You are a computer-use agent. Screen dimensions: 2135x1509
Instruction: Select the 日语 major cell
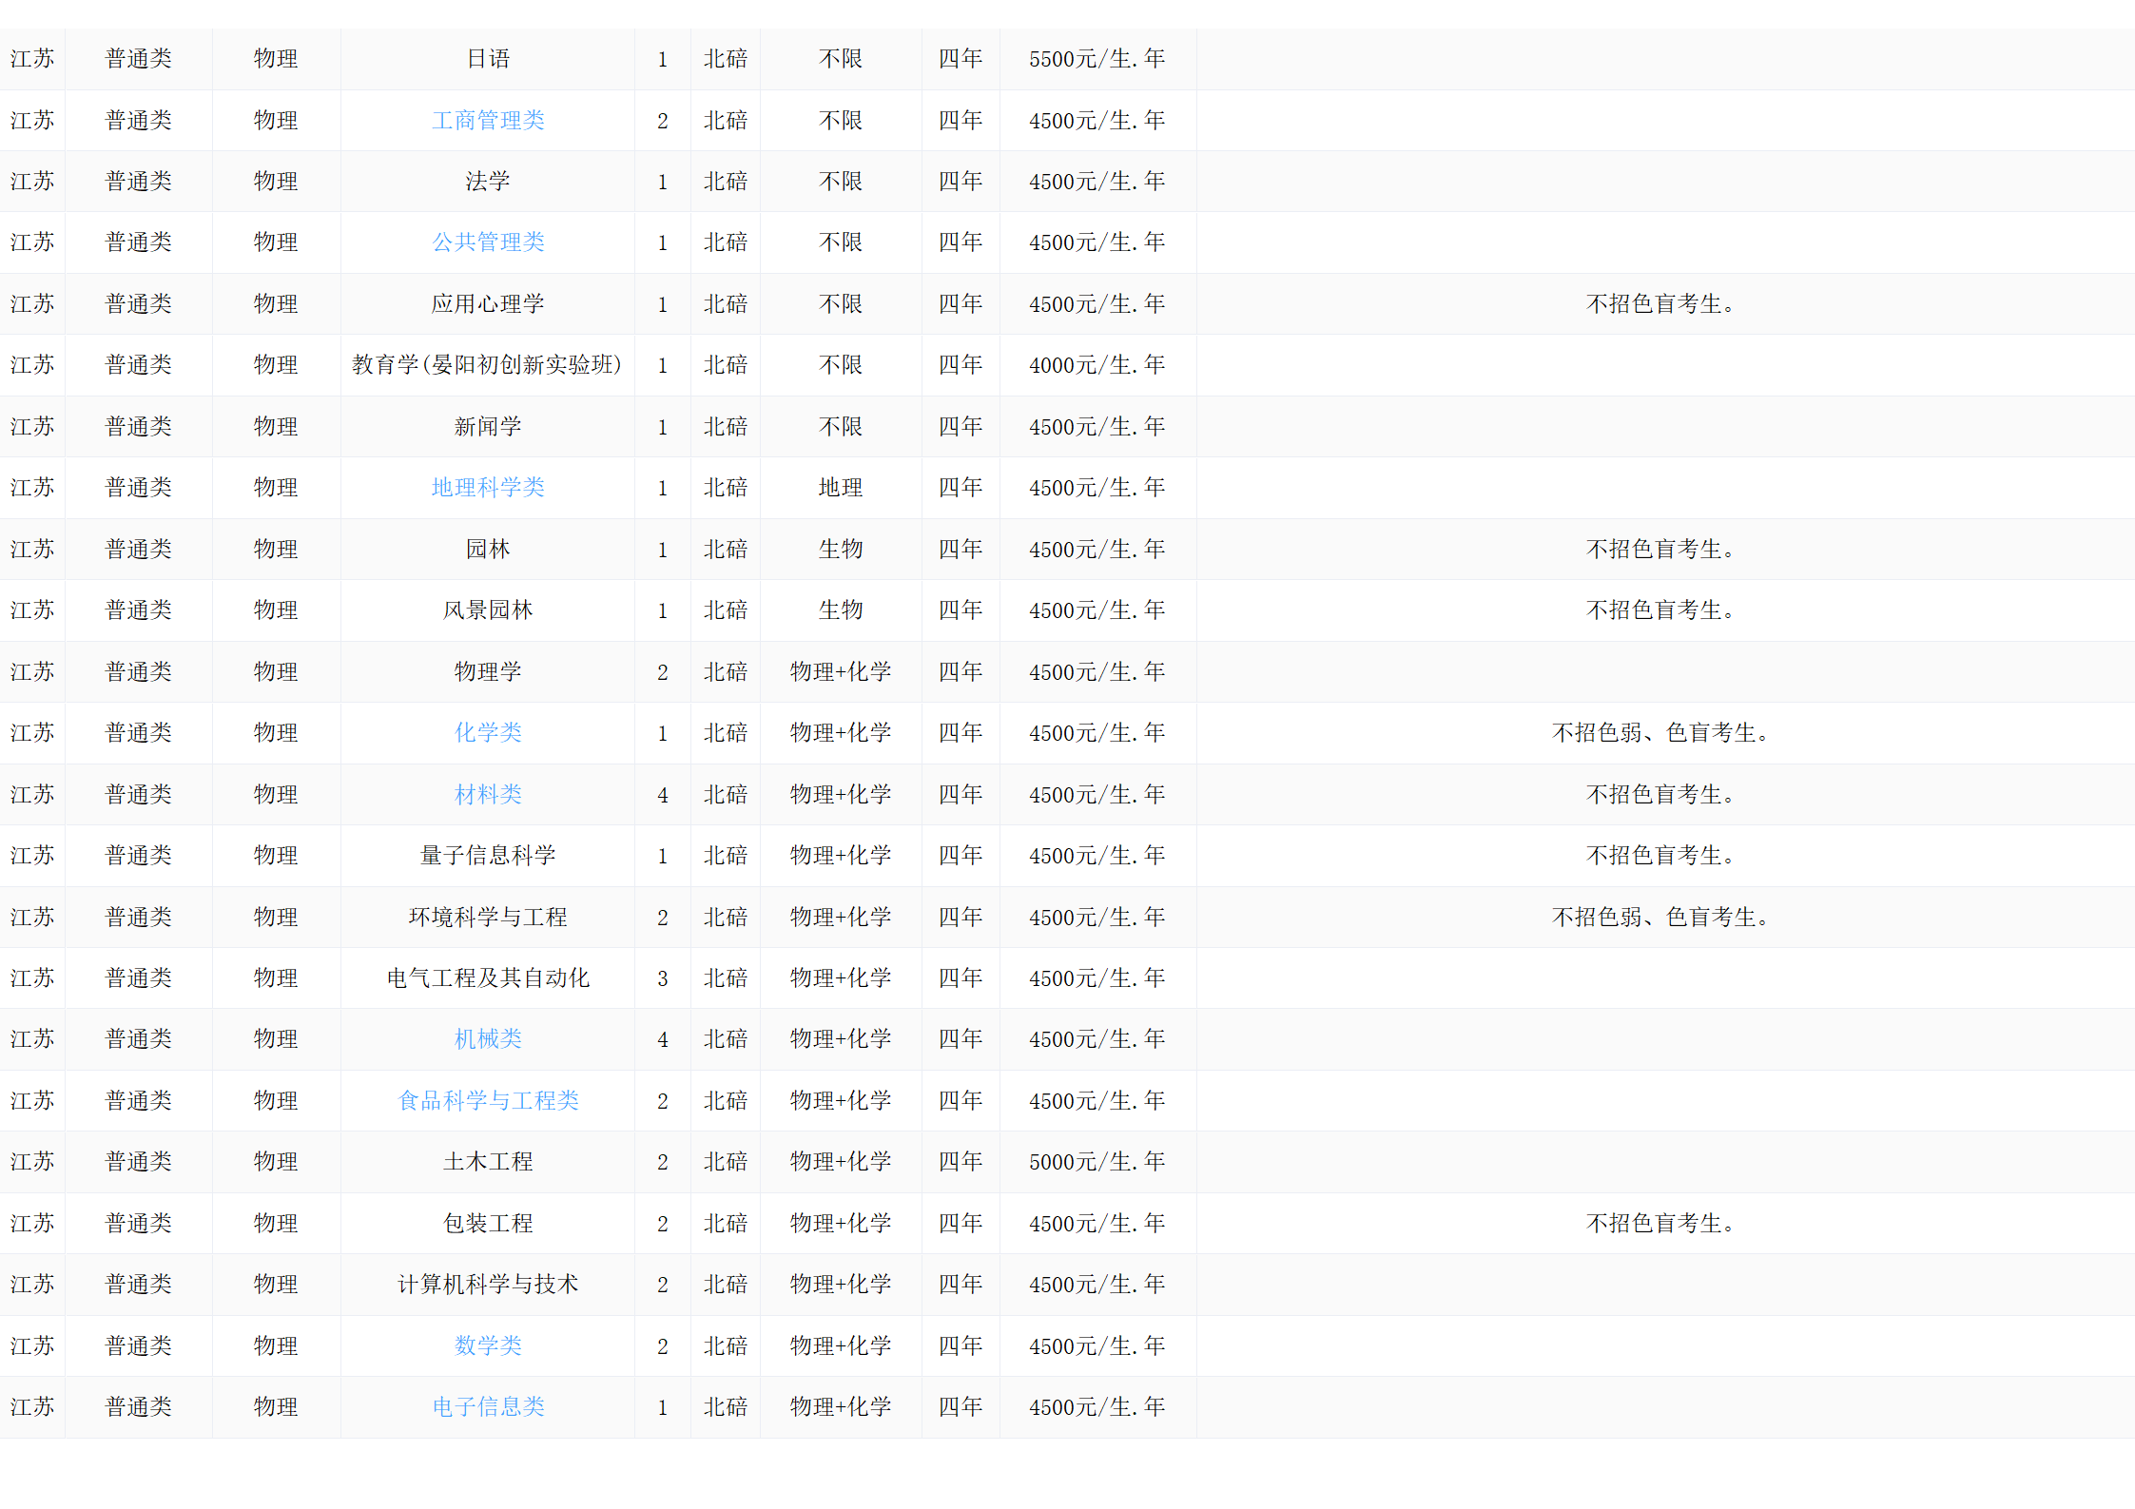(488, 59)
